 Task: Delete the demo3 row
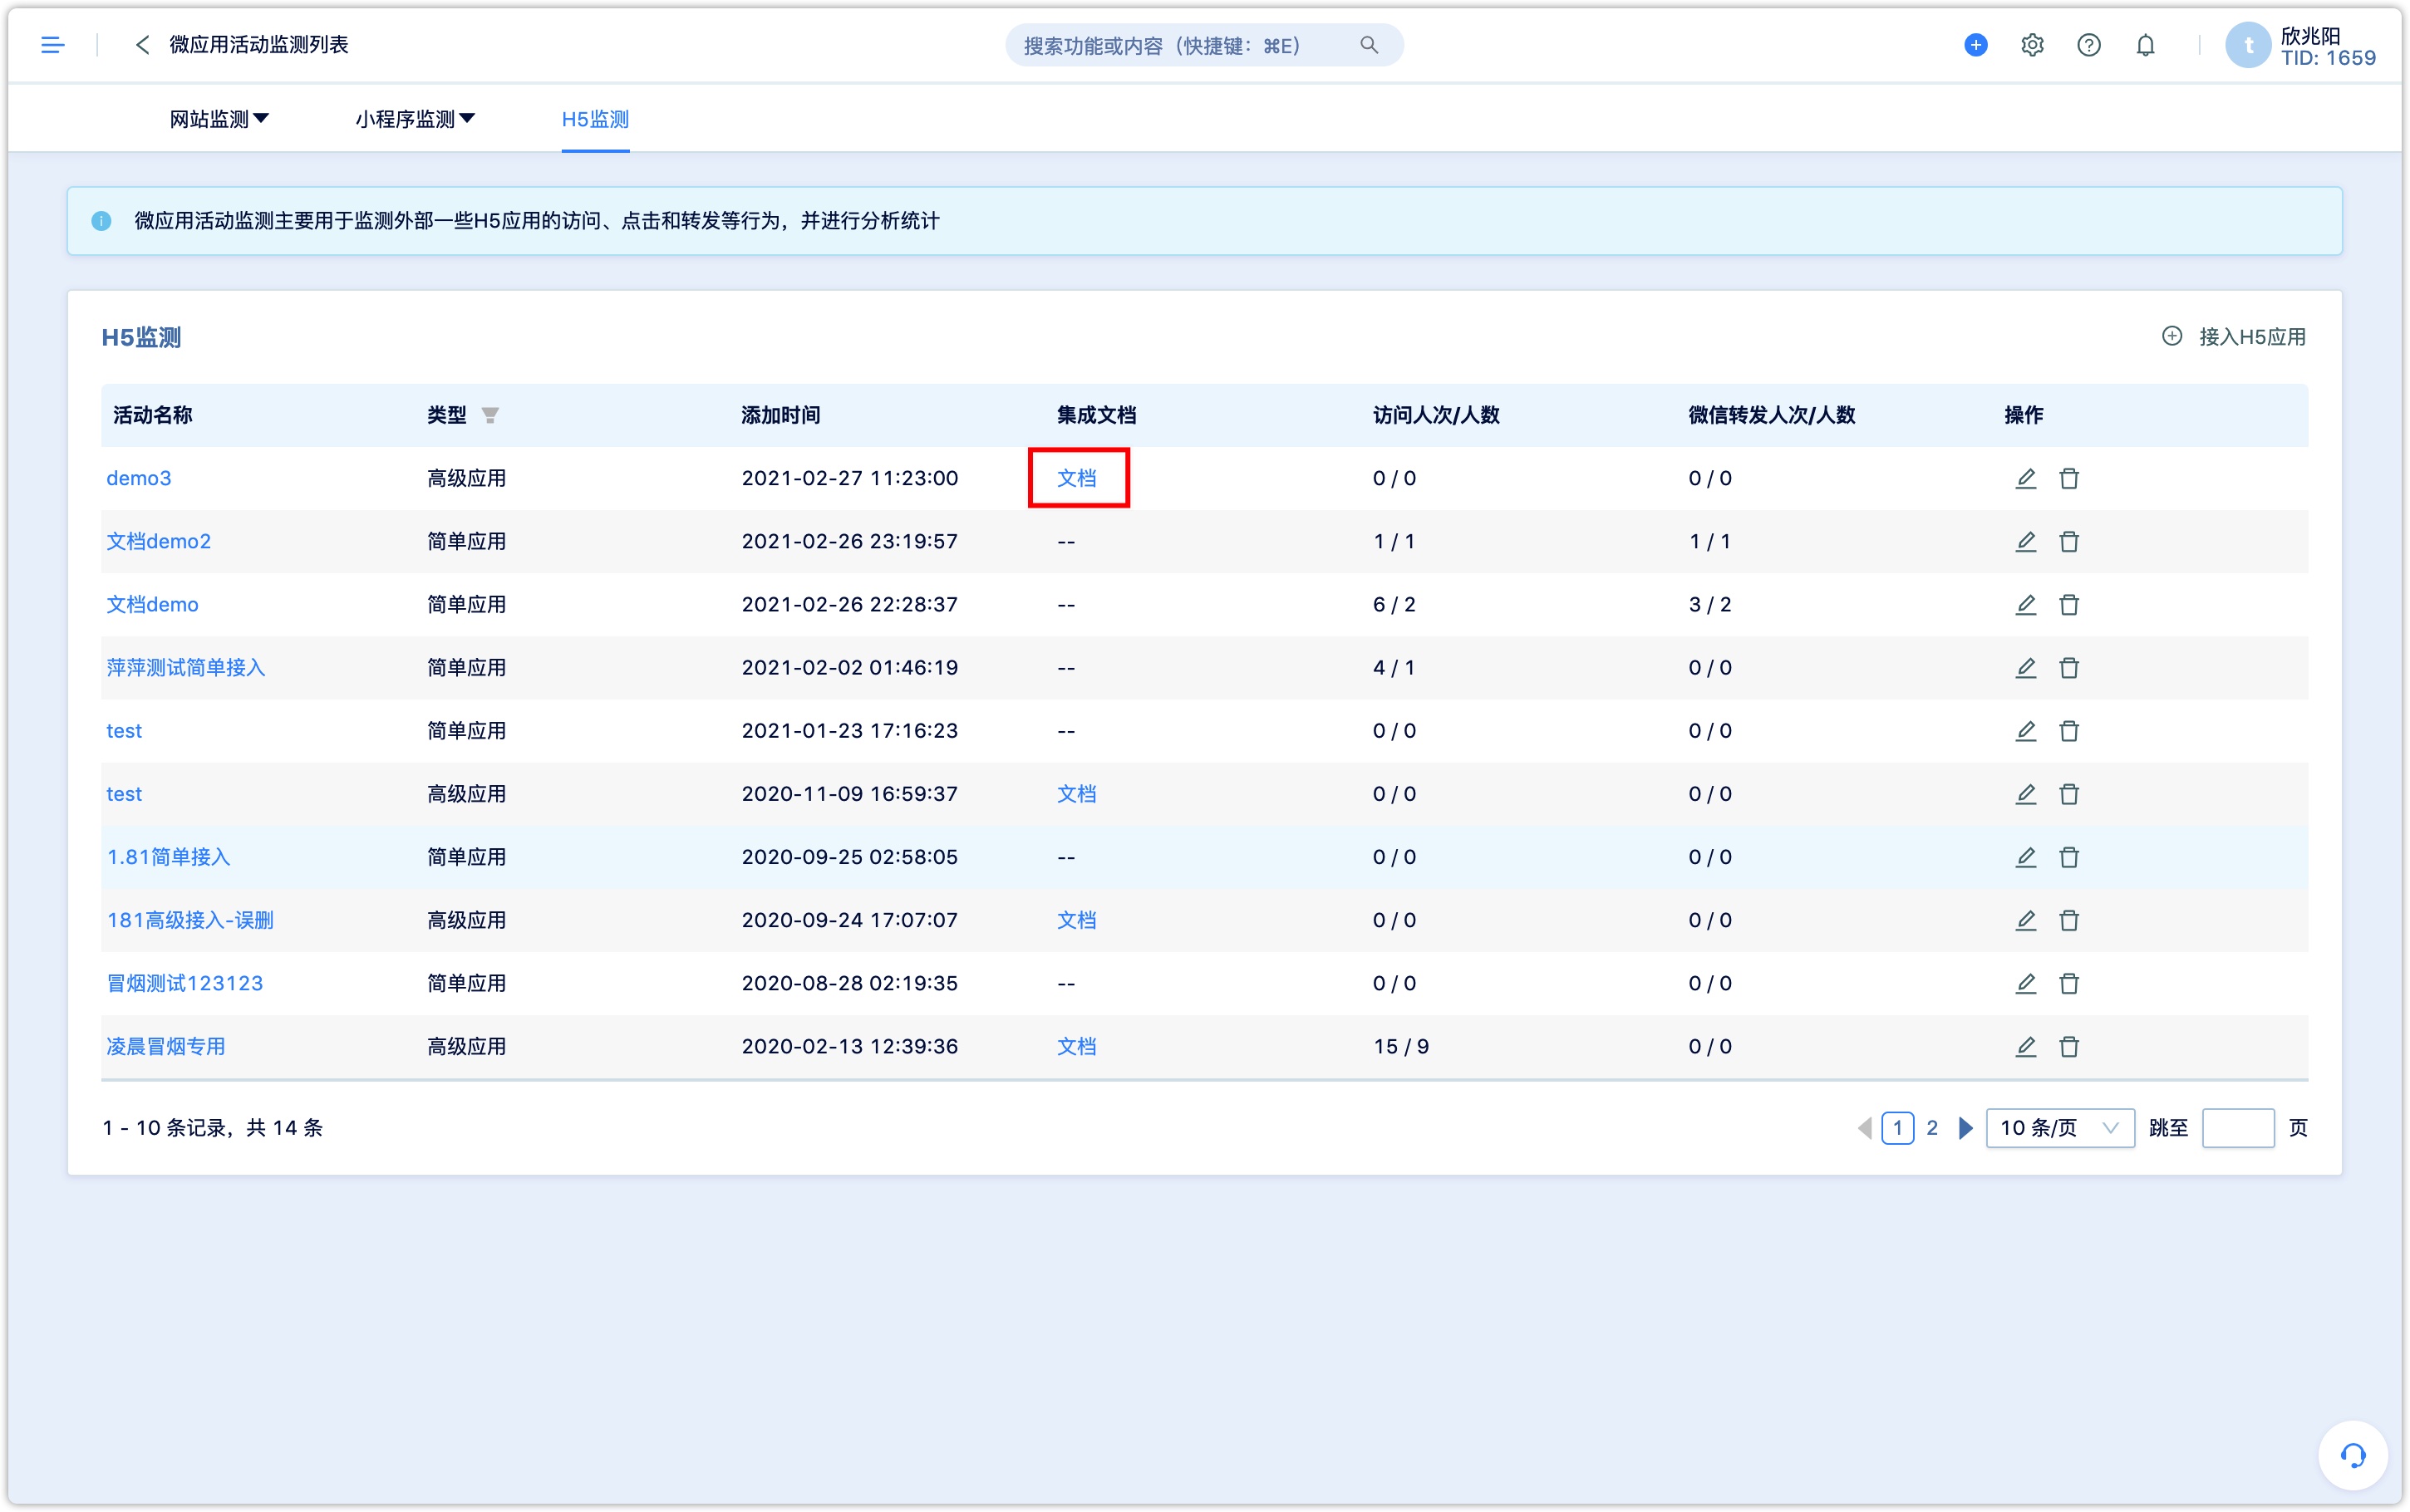[2069, 478]
